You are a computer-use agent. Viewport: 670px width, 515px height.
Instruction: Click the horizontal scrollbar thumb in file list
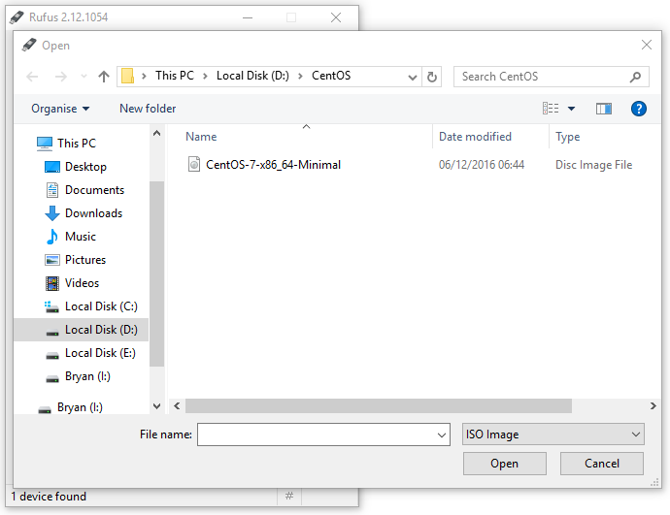[379, 405]
